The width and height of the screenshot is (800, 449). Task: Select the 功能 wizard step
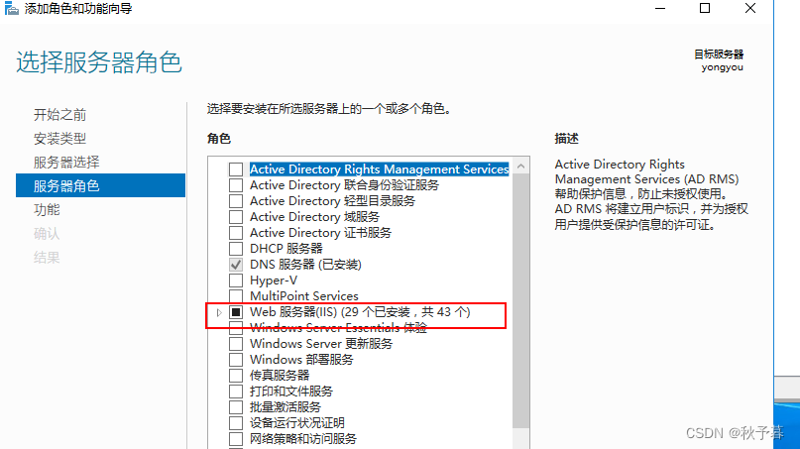(47, 209)
